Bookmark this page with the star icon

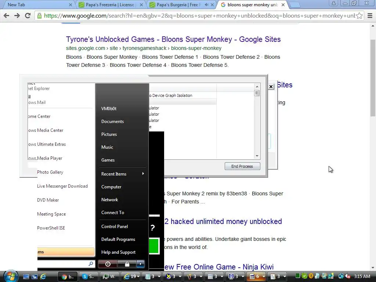359,16
